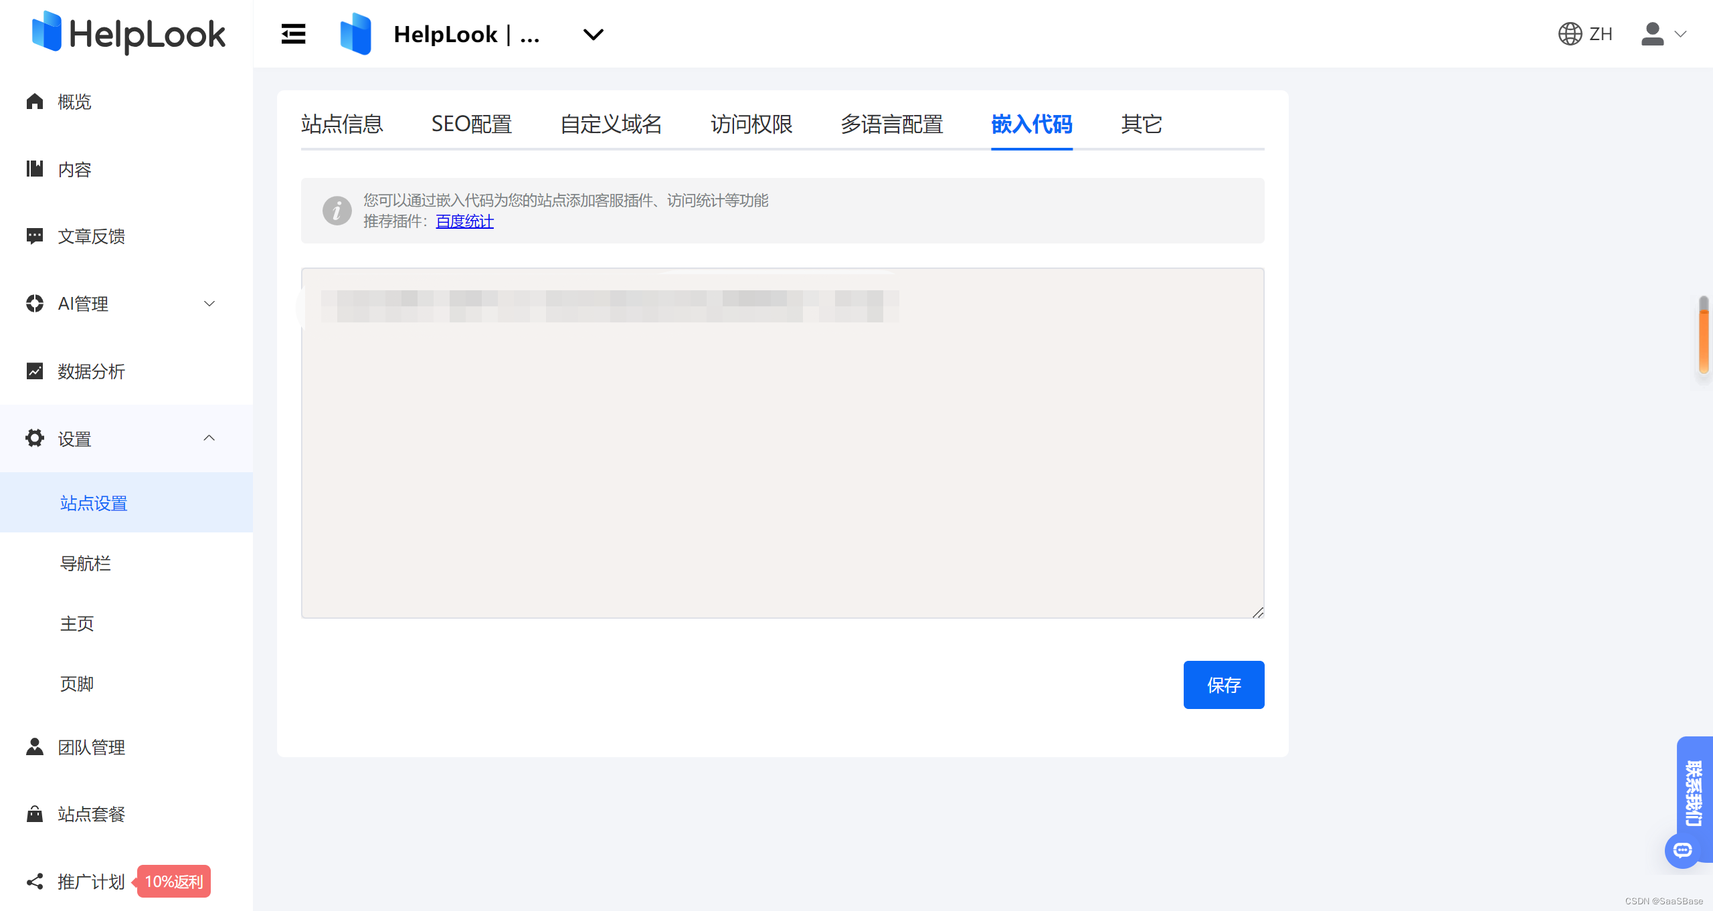Click the 保存 save button

[x=1224, y=685]
